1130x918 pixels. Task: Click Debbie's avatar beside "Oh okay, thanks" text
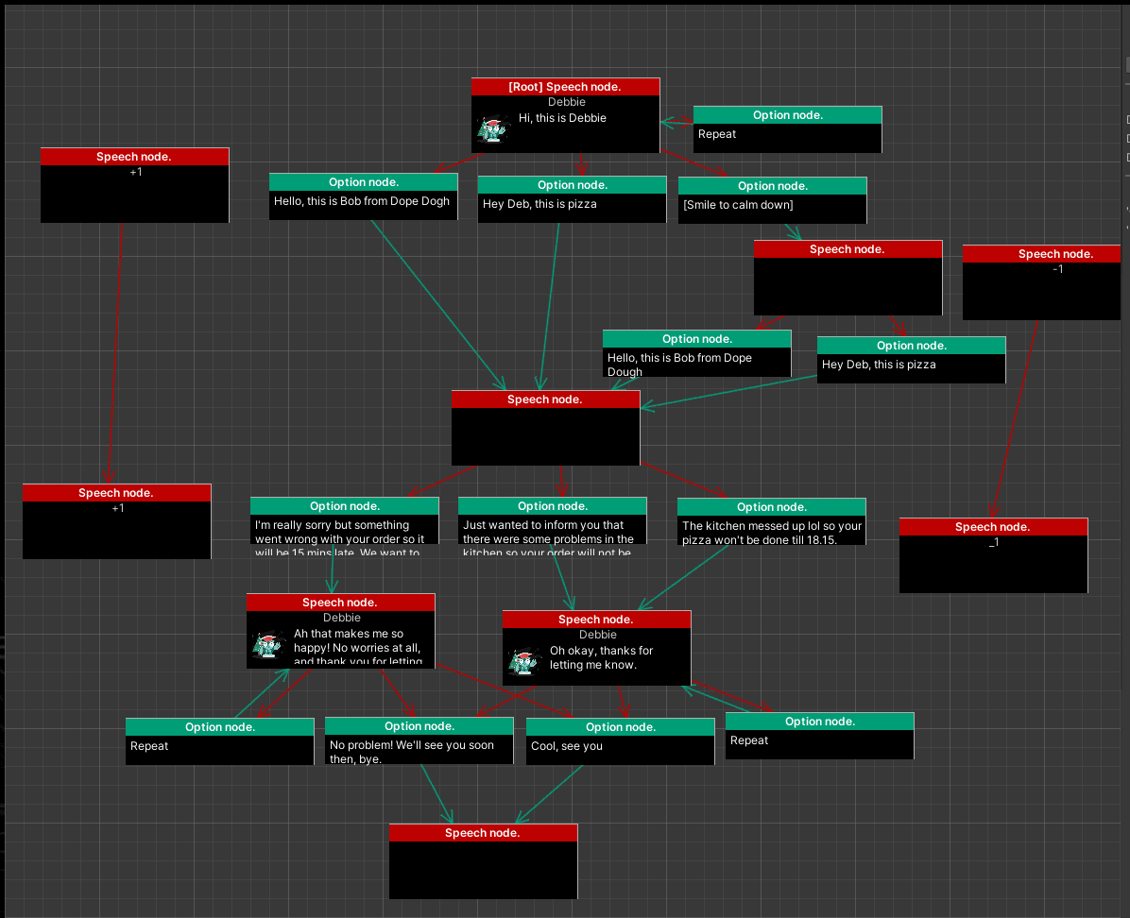coord(523,662)
